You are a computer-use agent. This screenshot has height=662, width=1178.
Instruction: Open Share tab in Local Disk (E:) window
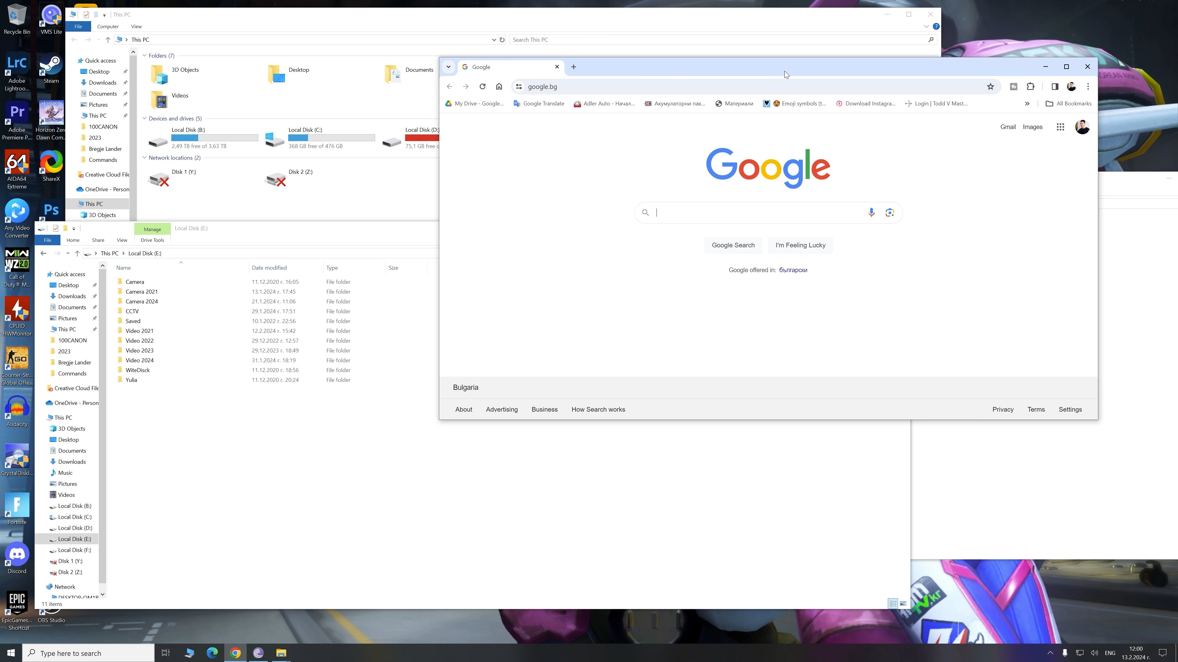click(98, 240)
